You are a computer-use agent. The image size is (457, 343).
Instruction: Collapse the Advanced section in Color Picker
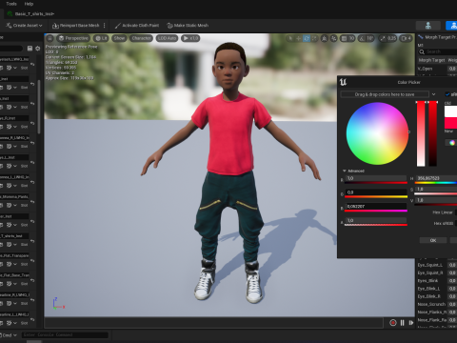(x=345, y=171)
